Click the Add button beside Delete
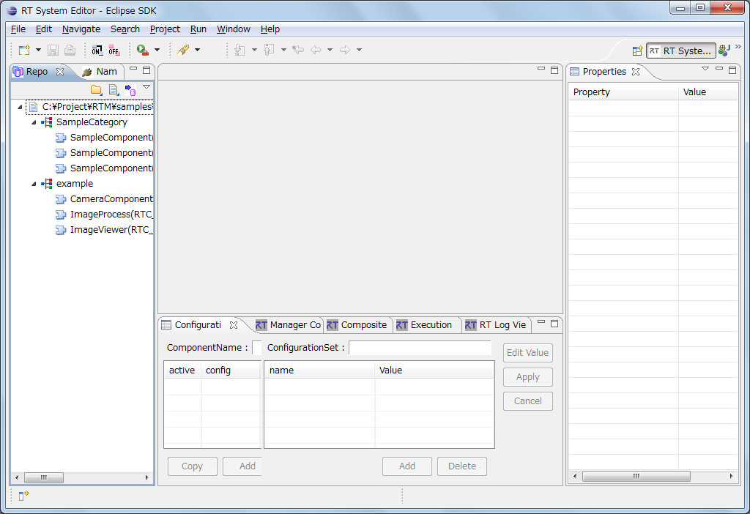The height and width of the screenshot is (514, 750). click(407, 466)
